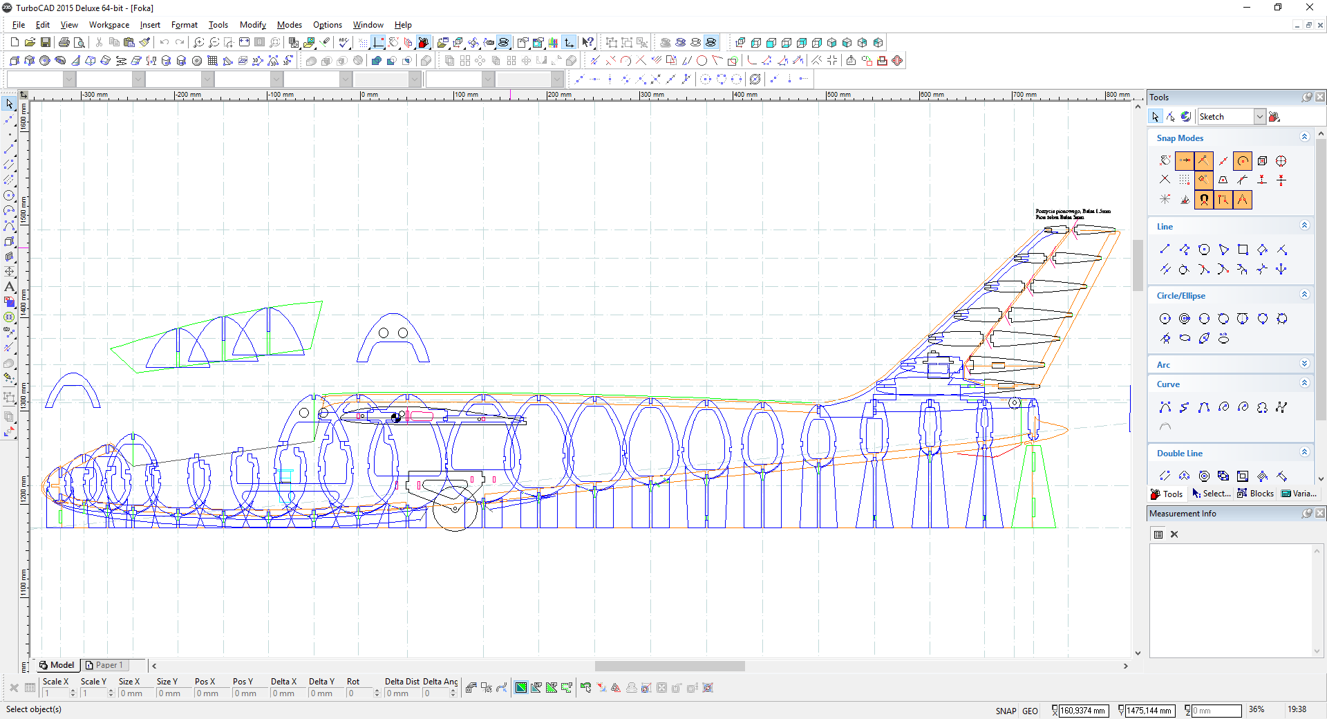Screen dimensions: 1327x719
Task: Switch to the Paper 1 tab
Action: [104, 665]
